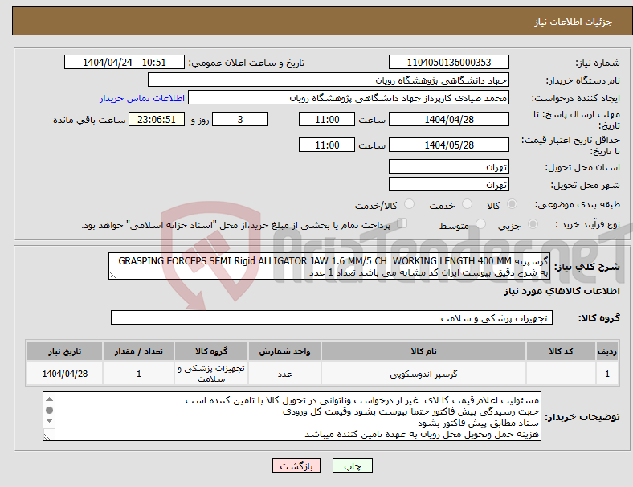The image size is (633, 487).
Task: Click the ردیف column header
Action: click(607, 351)
